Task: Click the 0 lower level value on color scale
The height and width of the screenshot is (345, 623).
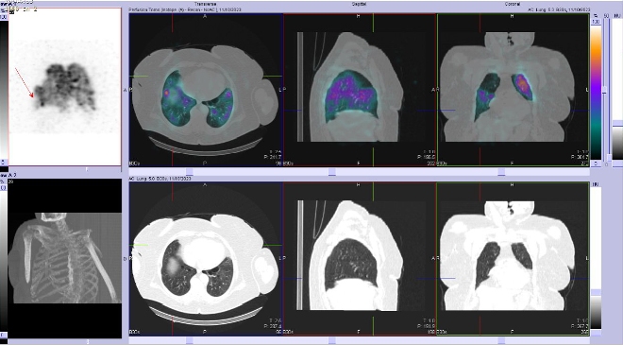Action: pos(596,164)
